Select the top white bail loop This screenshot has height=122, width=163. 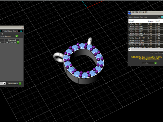[x=90, y=41]
